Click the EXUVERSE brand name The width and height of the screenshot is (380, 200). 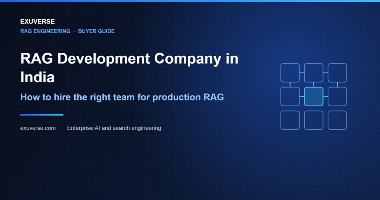[x=37, y=21]
